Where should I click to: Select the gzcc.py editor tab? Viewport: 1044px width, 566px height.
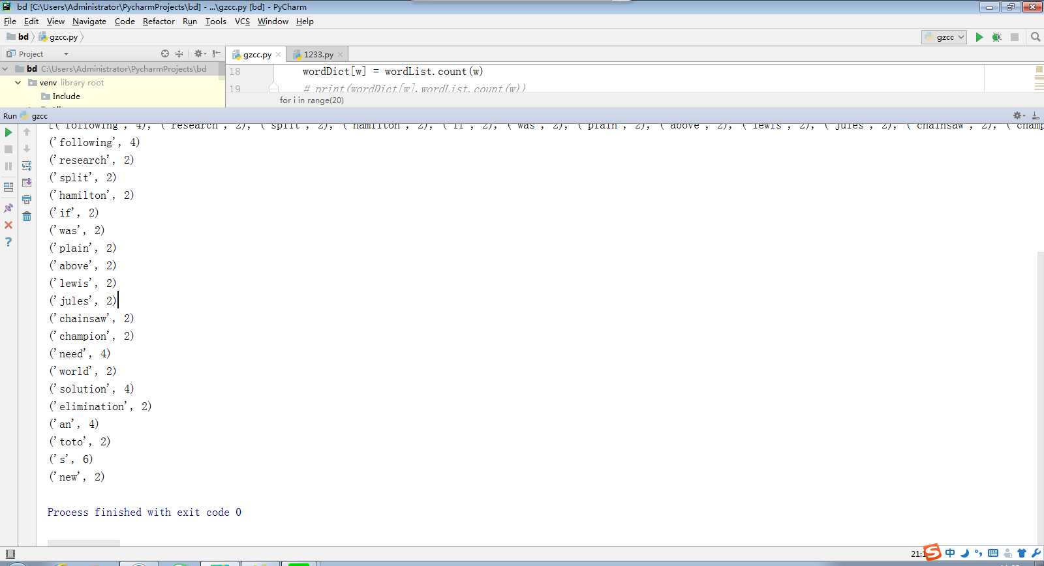pos(257,55)
